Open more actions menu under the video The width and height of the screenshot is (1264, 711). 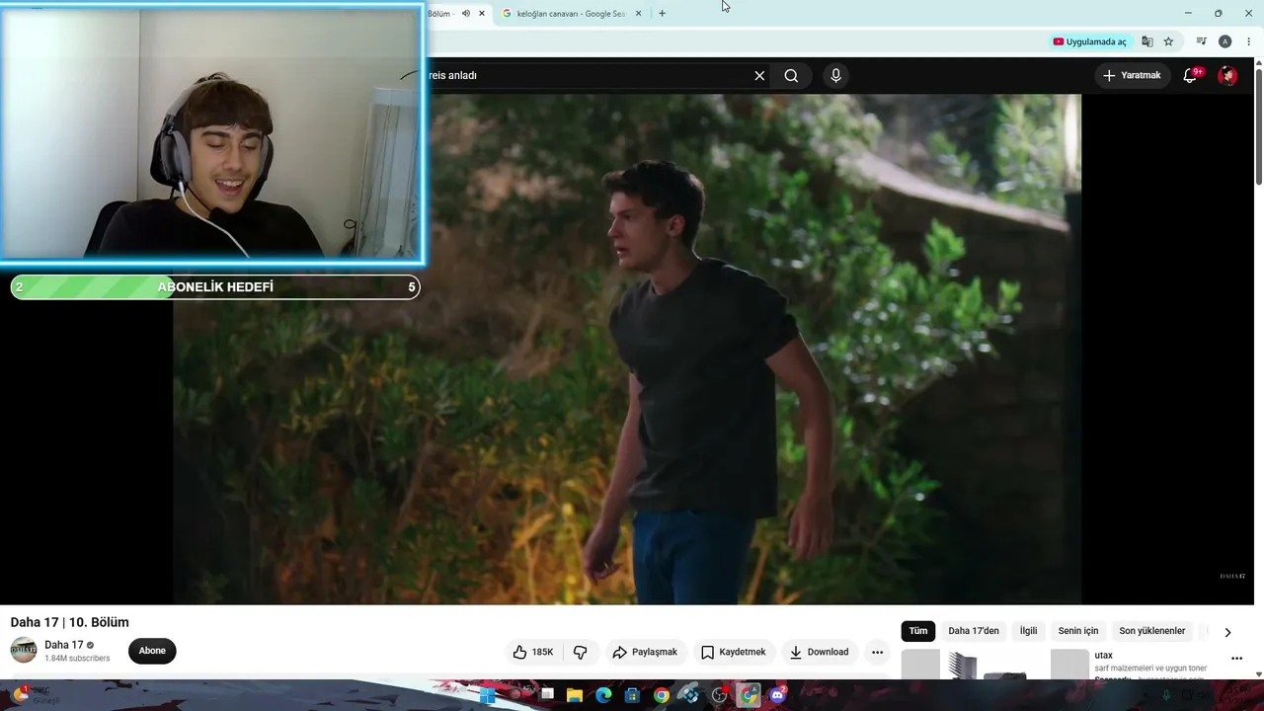click(877, 652)
